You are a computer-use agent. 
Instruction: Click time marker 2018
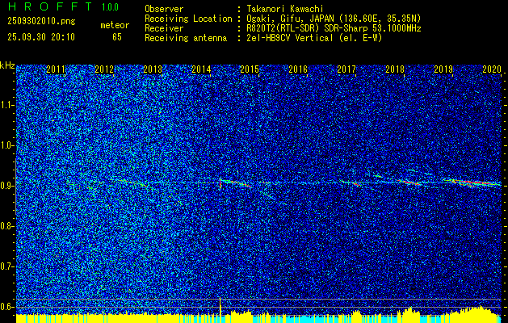tap(395, 69)
